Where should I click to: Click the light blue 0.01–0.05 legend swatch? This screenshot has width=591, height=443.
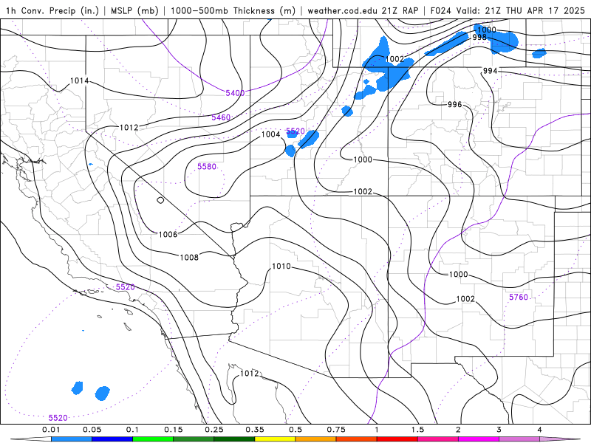click(72, 439)
